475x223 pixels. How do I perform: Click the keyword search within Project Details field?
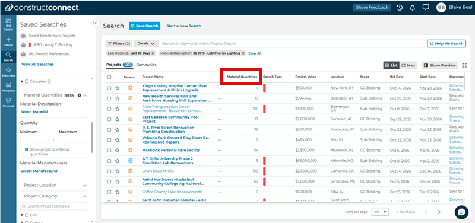292,43
